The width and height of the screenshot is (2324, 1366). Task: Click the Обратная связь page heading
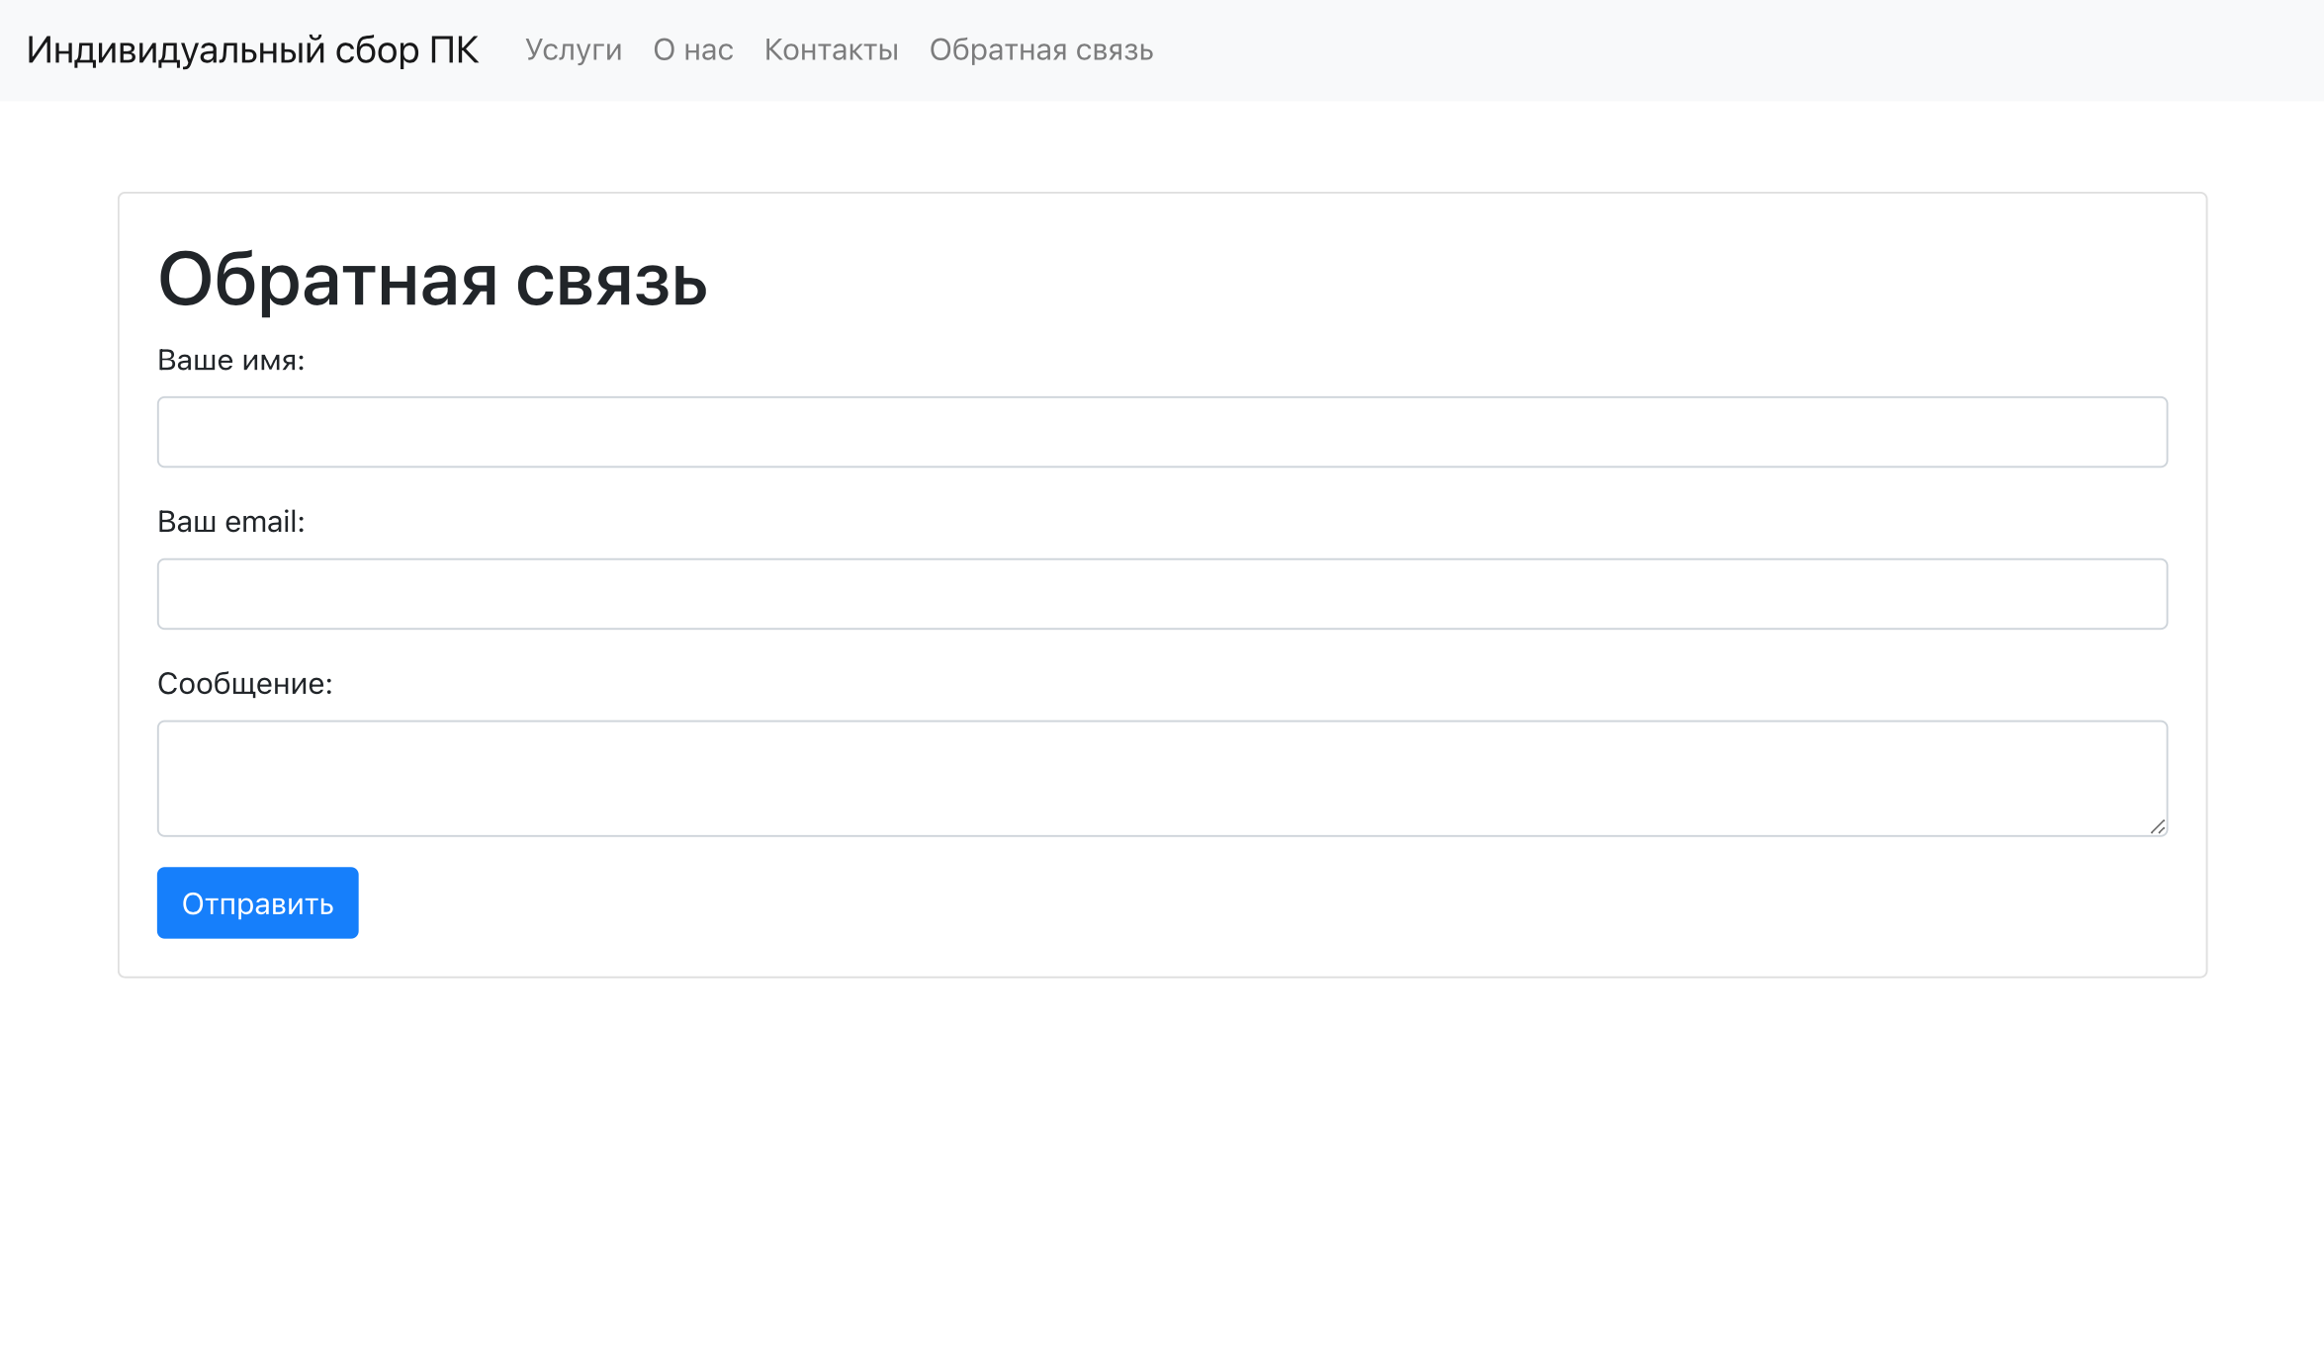pyautogui.click(x=432, y=285)
